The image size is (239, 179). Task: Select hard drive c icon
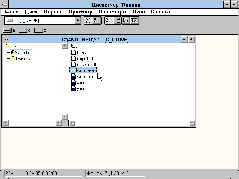tap(23, 30)
